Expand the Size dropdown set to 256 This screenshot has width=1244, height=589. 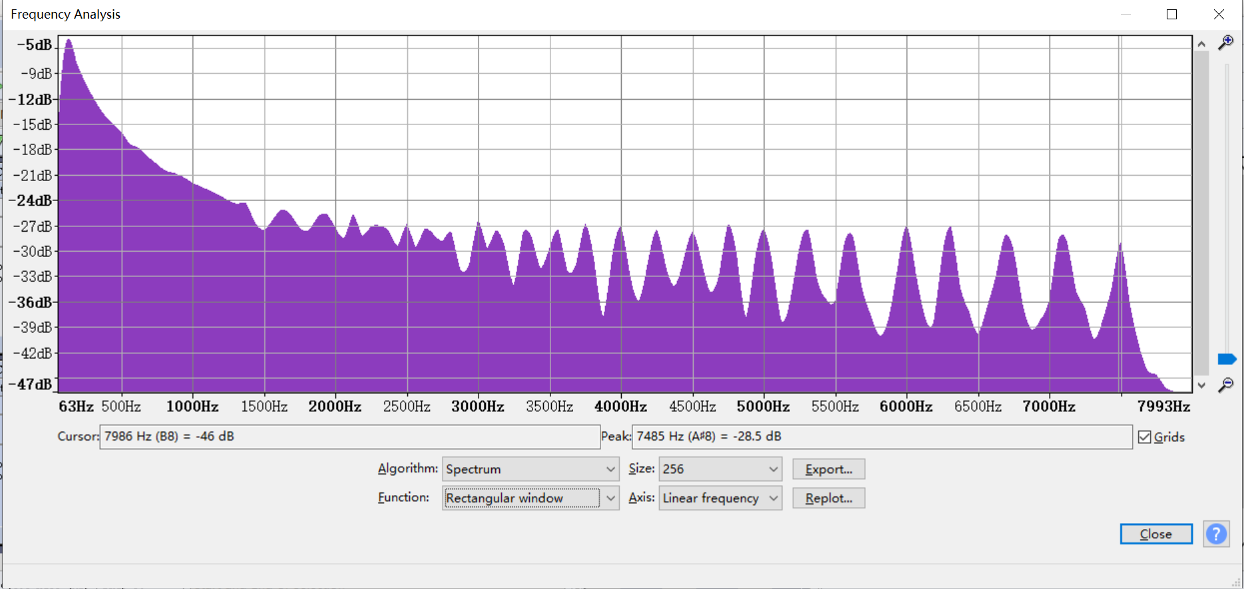pyautogui.click(x=720, y=469)
